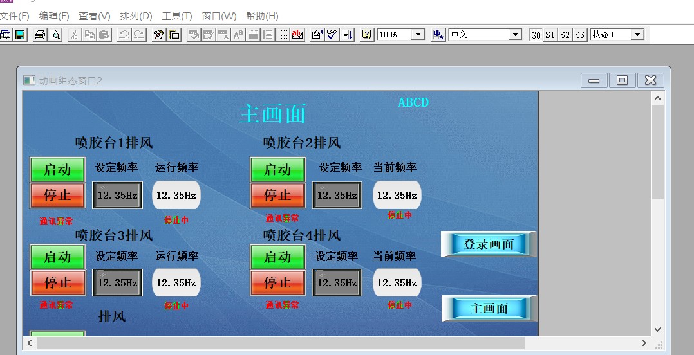Click the help question mark icon
Screen dimensions: 694x355
coord(366,35)
